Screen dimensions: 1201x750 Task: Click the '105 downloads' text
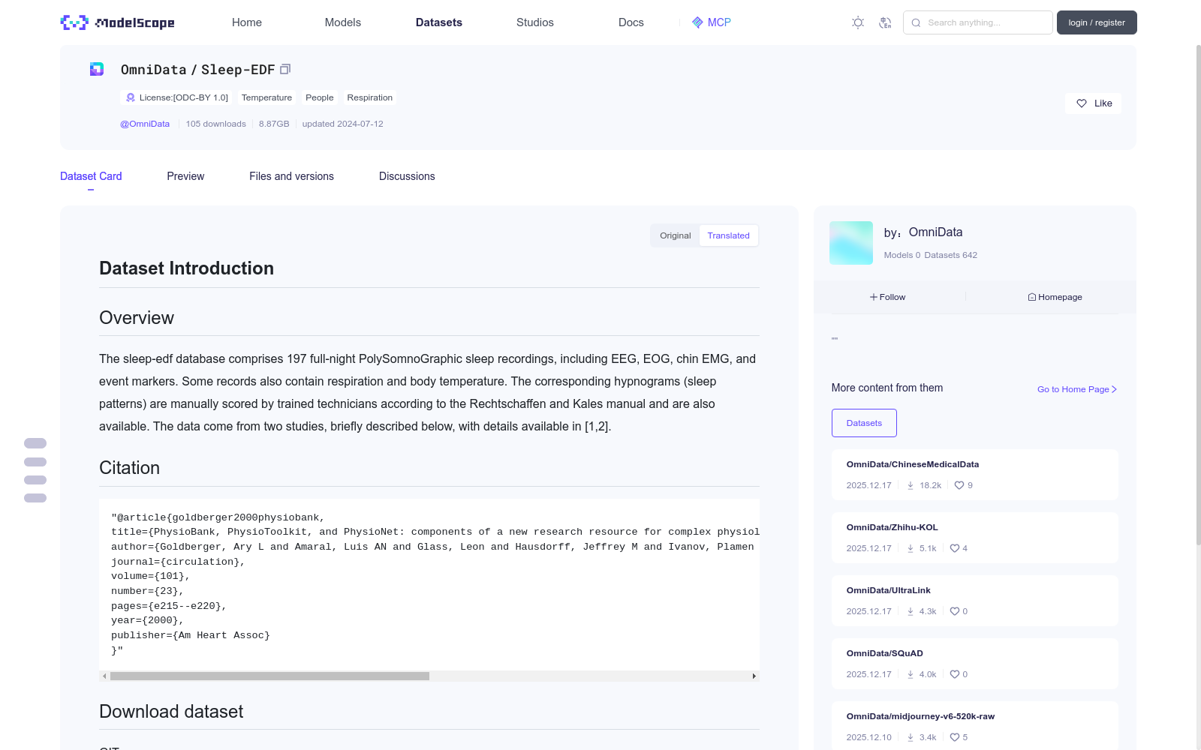(x=216, y=124)
